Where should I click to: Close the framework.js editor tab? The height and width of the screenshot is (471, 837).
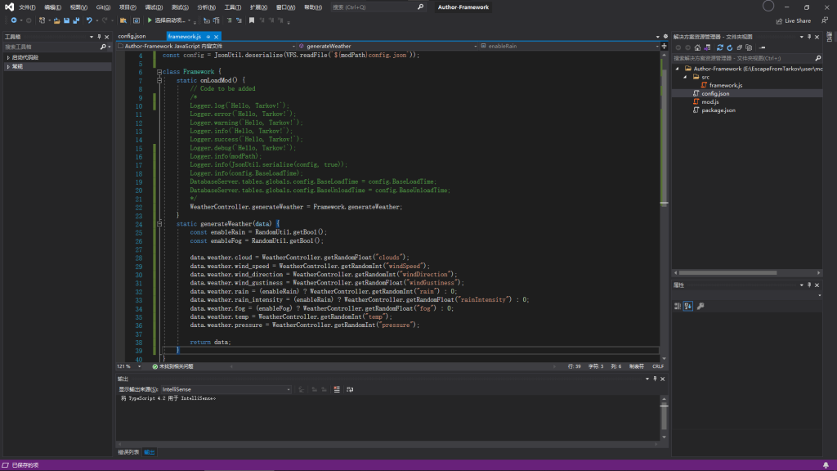pos(216,36)
